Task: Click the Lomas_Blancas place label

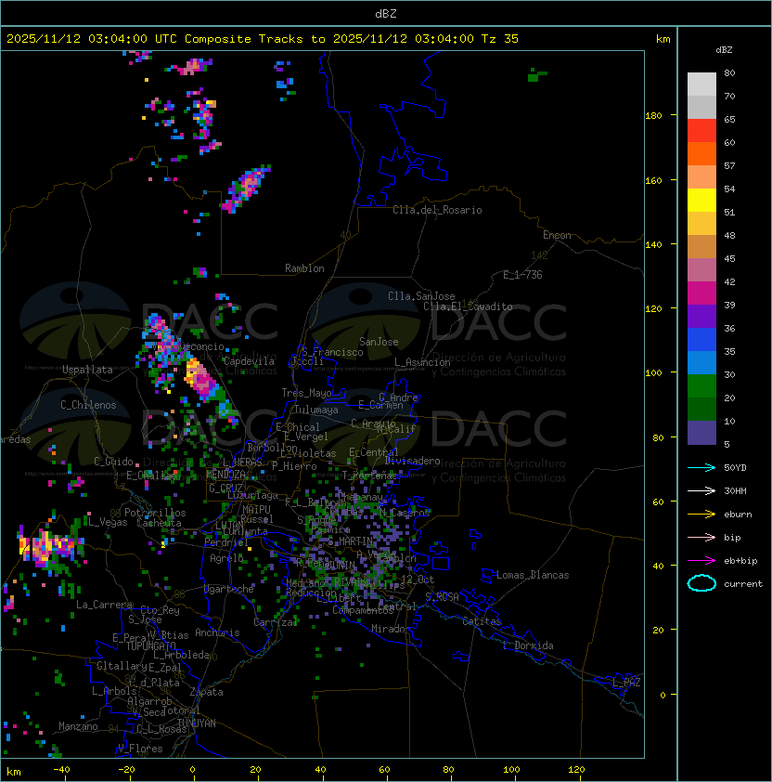Action: tap(533, 575)
